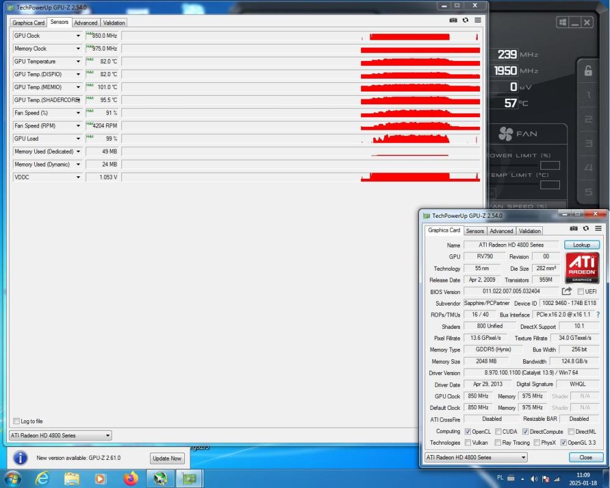Image resolution: width=610 pixels, height=488 pixels.
Task: Click the refresh icon in Graphics Card window
Action: coord(586,228)
